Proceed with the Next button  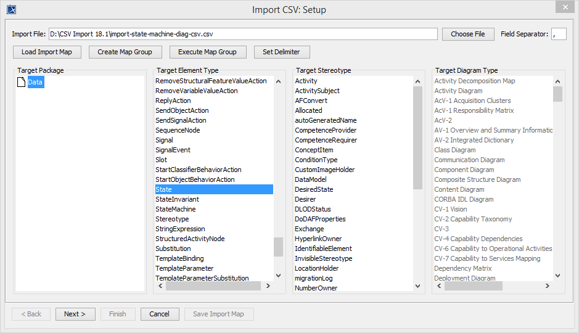point(75,314)
